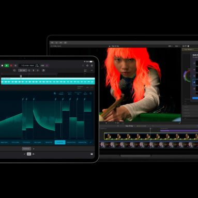Screen dimensions: 198x198
Task: Click the timeline playhead on the MacBook
Action: point(150,129)
